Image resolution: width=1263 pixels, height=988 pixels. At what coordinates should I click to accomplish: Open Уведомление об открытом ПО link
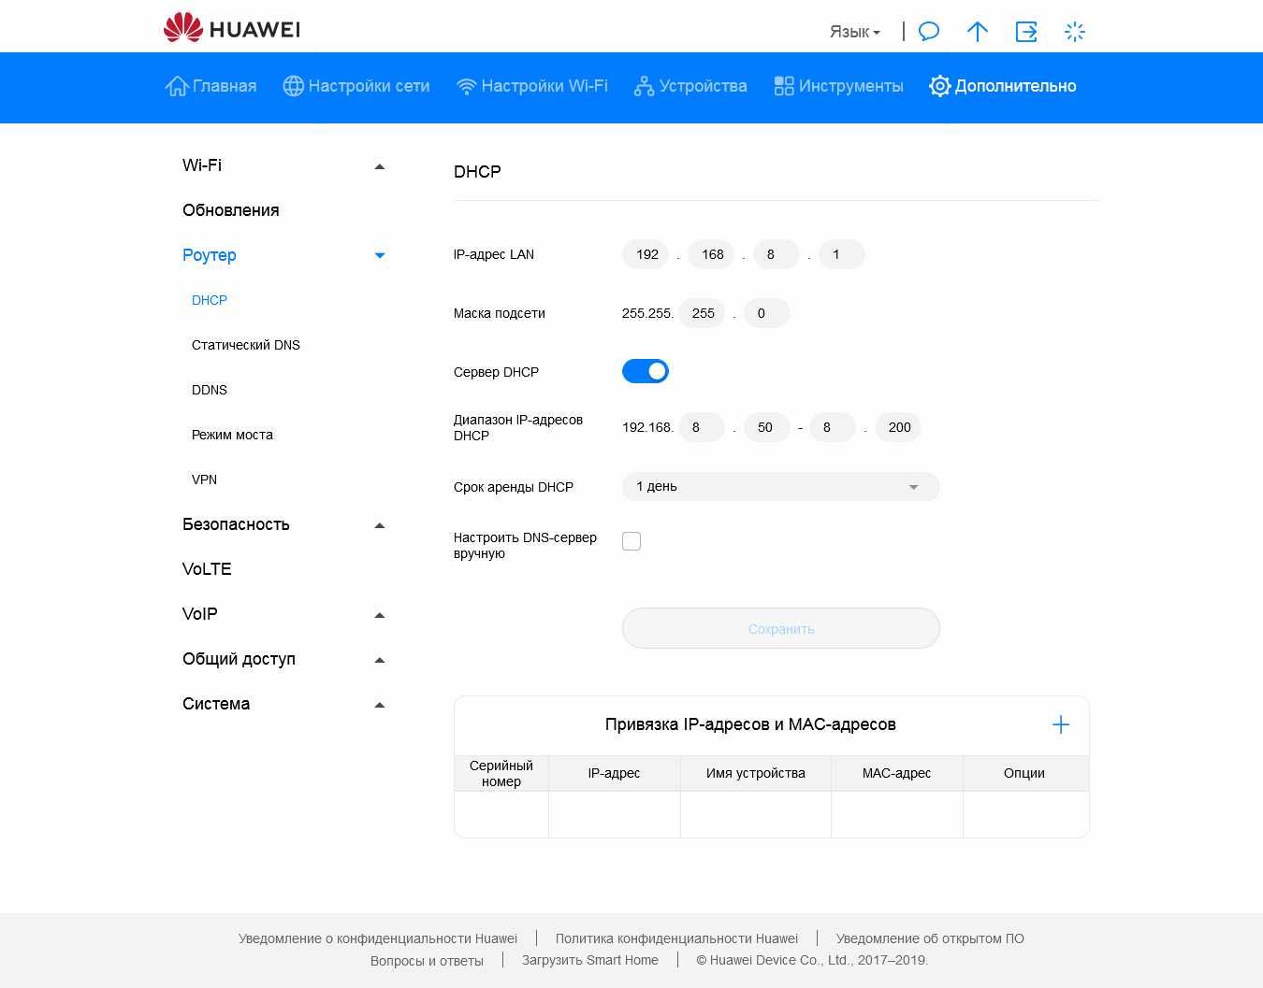(930, 938)
